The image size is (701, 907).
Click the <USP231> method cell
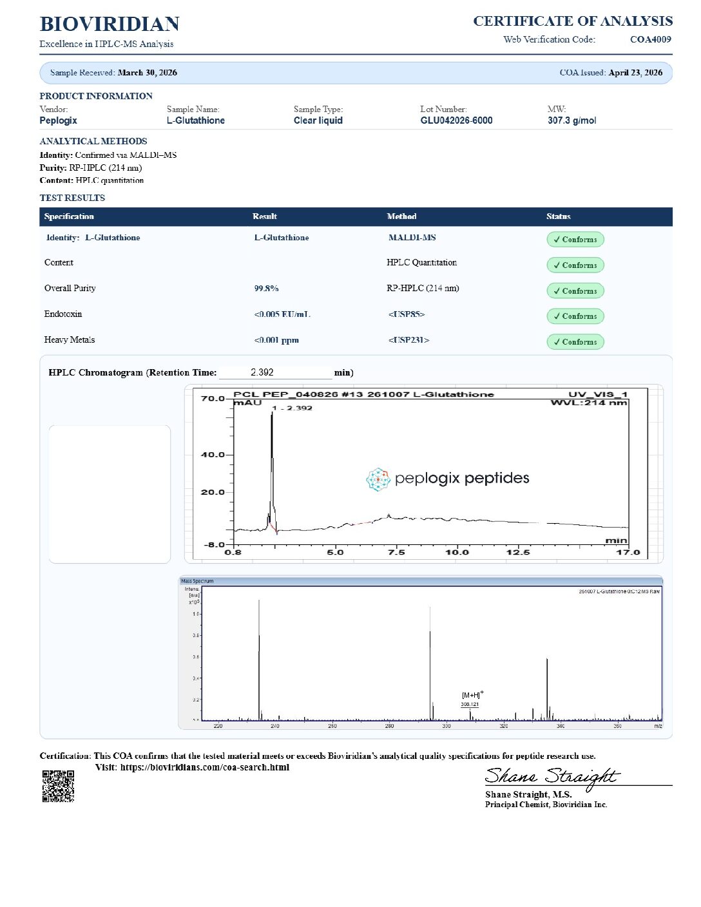click(x=408, y=340)
